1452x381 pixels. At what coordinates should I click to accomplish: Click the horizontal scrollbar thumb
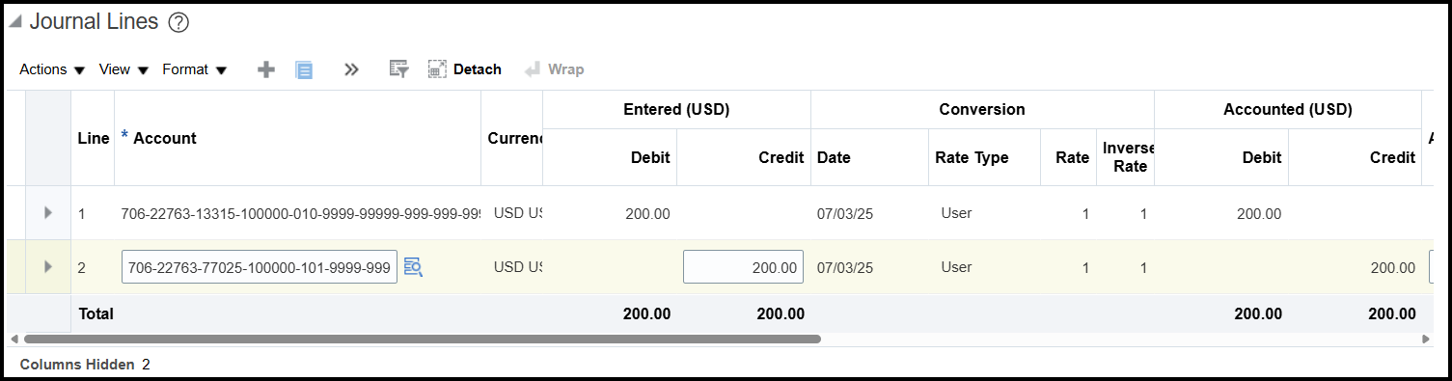click(x=422, y=340)
